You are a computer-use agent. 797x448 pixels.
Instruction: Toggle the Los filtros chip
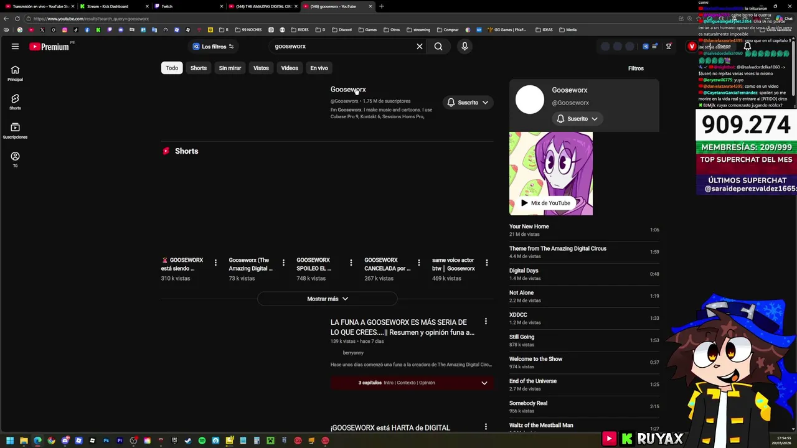tap(213, 47)
